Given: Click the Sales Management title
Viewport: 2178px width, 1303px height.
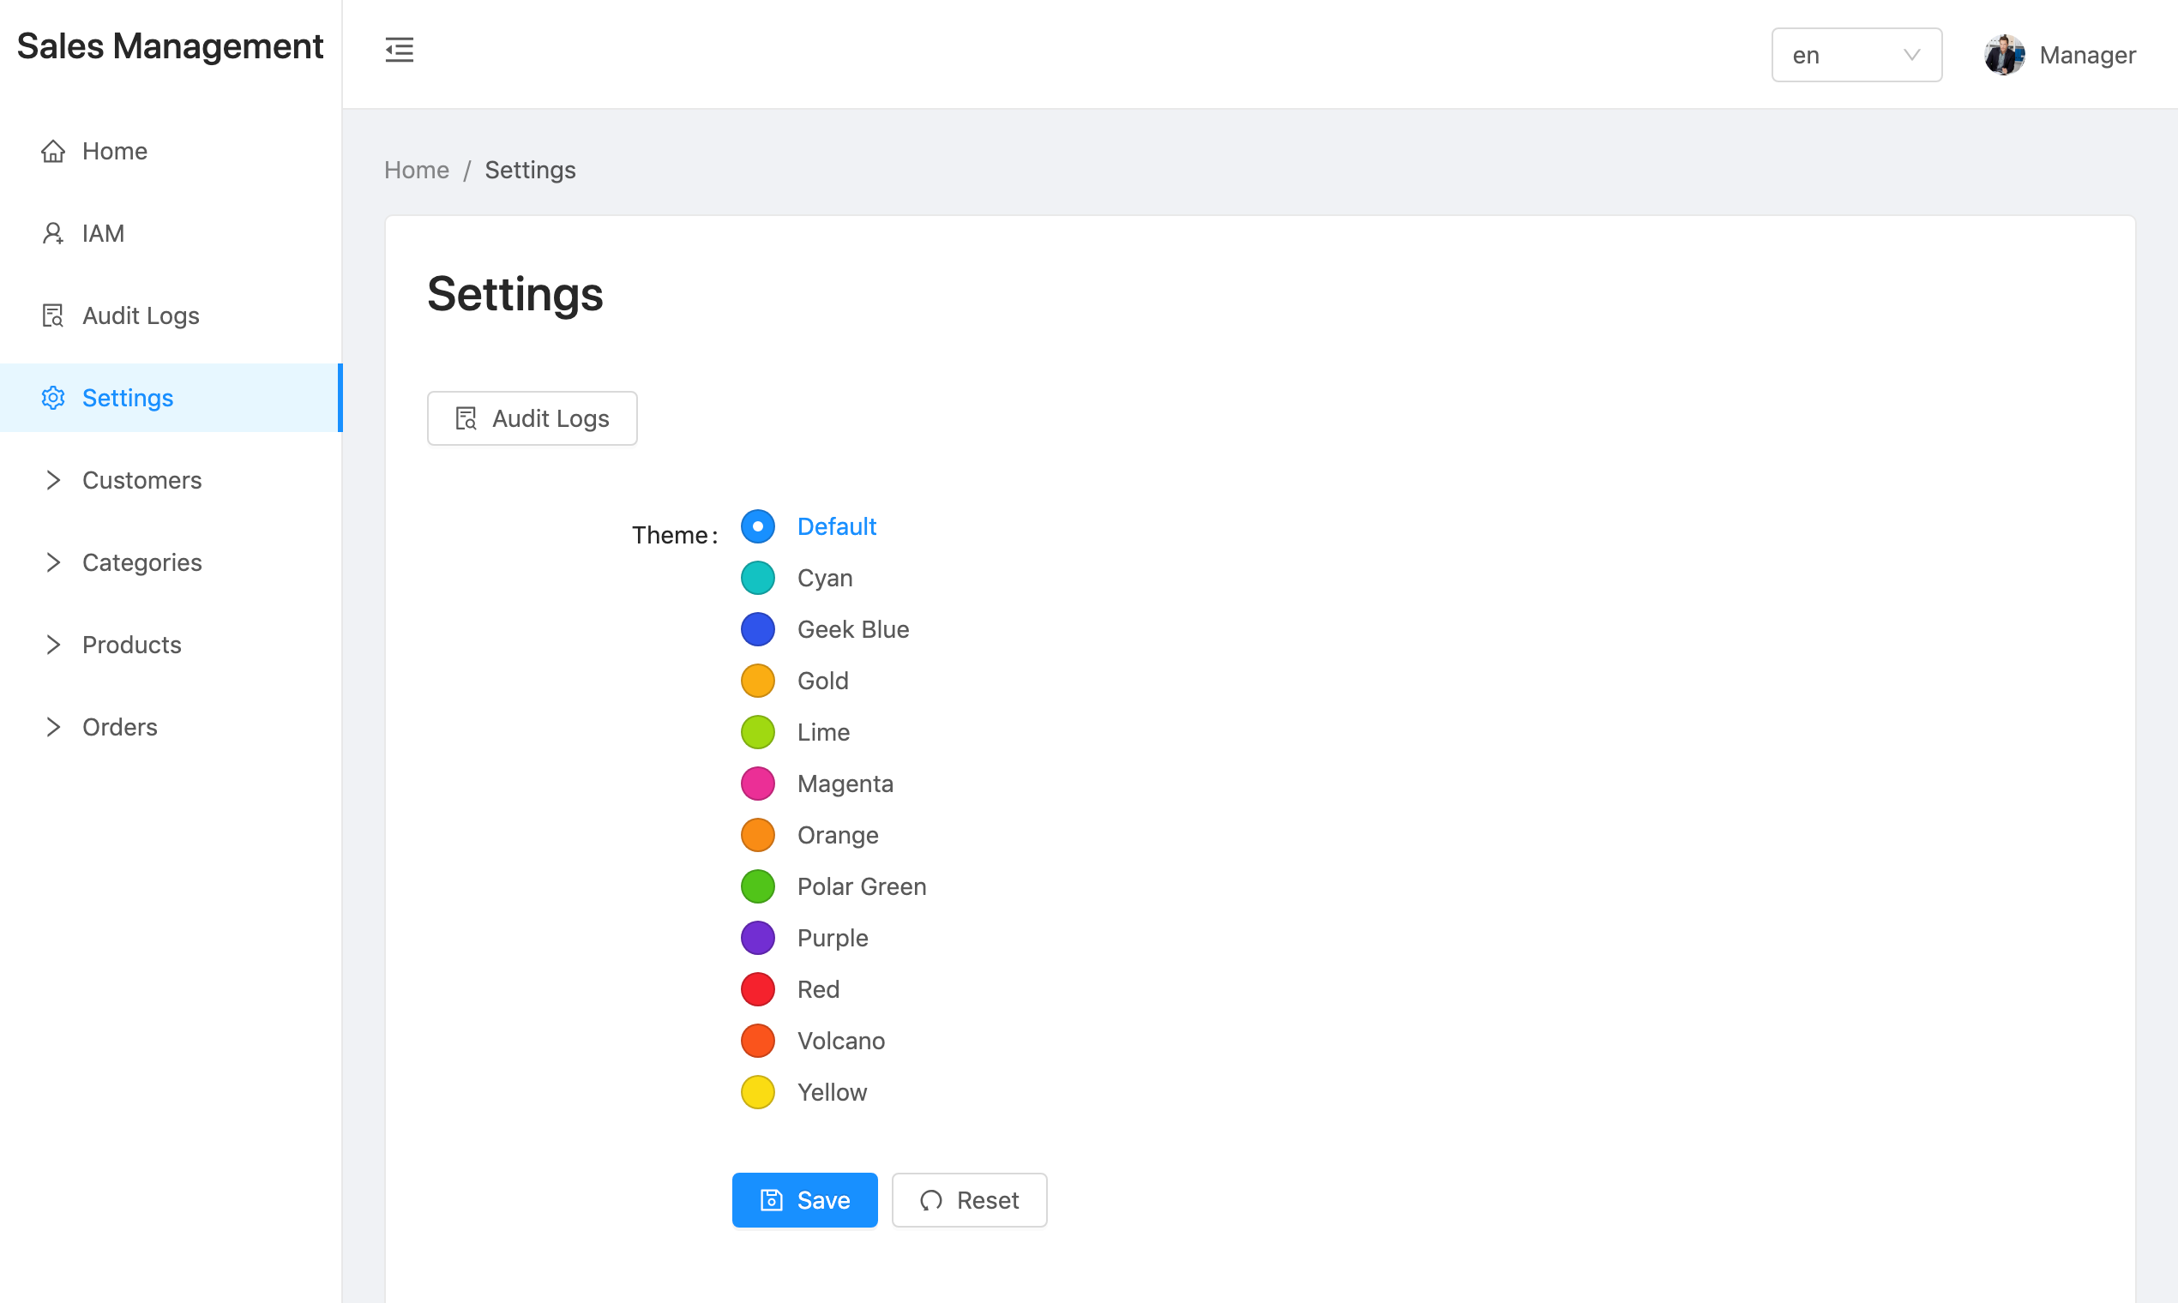Looking at the screenshot, I should (171, 46).
